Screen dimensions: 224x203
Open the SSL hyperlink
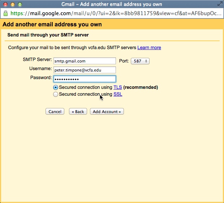118,94
